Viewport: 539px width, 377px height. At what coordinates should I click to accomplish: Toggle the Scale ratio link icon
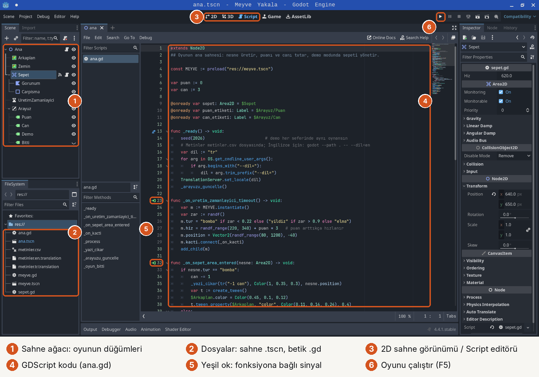pyautogui.click(x=528, y=230)
